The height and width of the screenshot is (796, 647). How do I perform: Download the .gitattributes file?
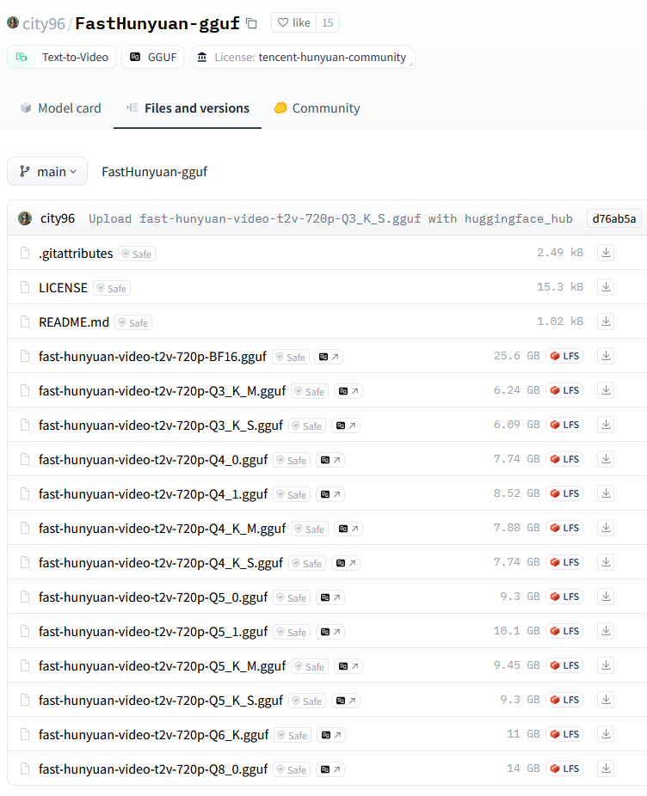coord(606,253)
